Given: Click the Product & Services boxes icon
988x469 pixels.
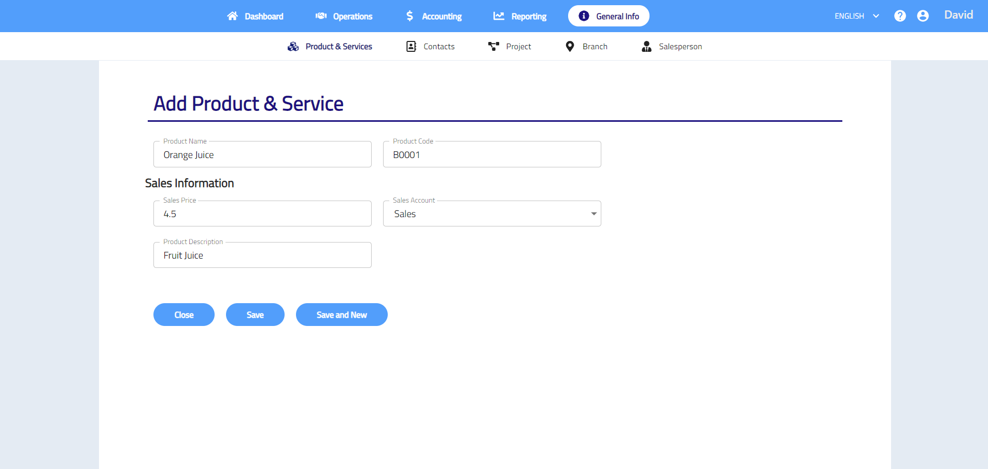Looking at the screenshot, I should (293, 47).
